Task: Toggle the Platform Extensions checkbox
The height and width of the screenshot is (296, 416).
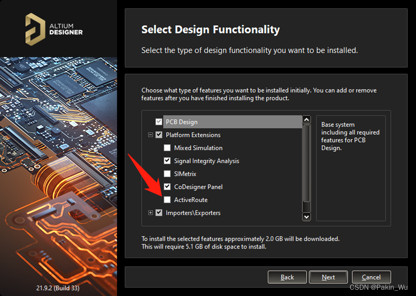Action: tap(159, 135)
